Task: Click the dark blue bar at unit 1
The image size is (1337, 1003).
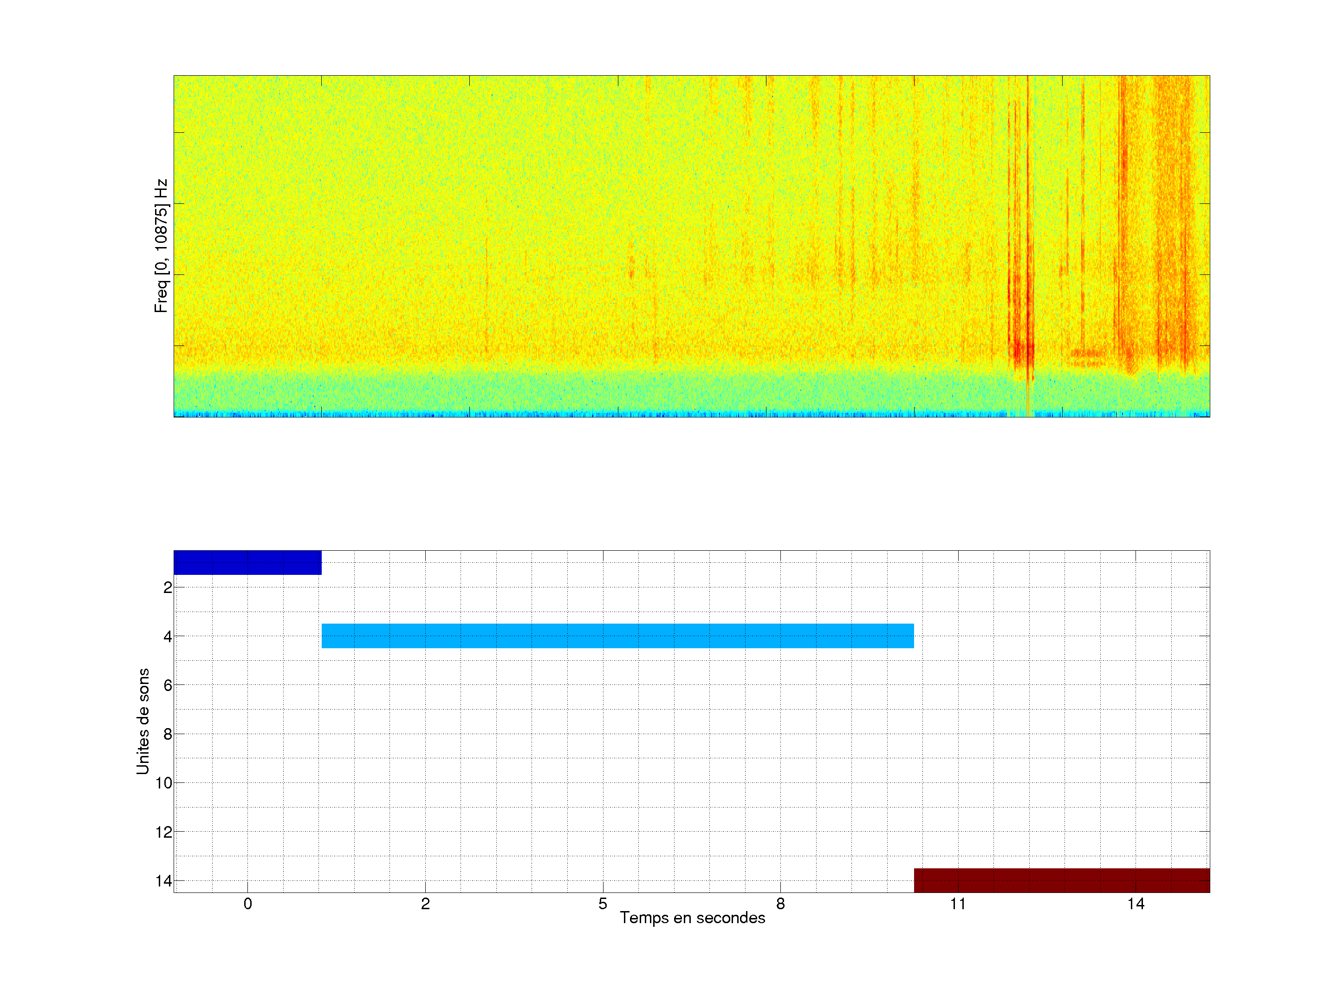Action: coord(247,562)
